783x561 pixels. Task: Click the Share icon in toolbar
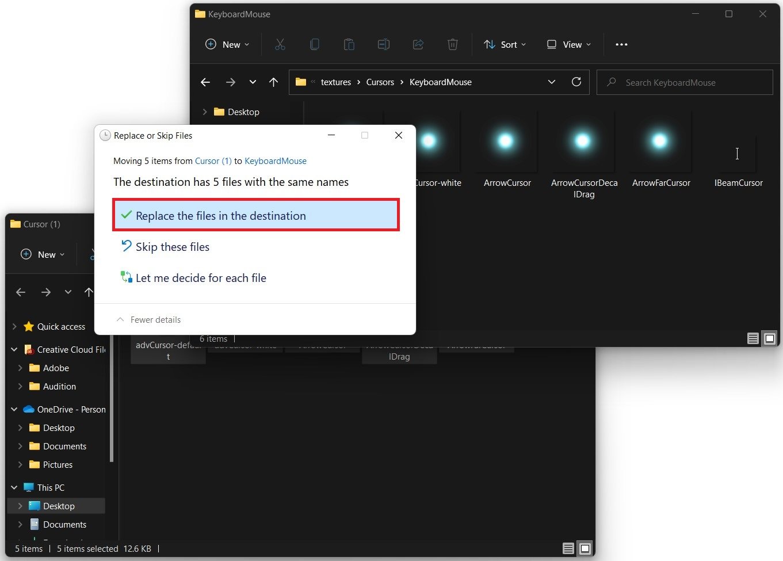pyautogui.click(x=418, y=44)
